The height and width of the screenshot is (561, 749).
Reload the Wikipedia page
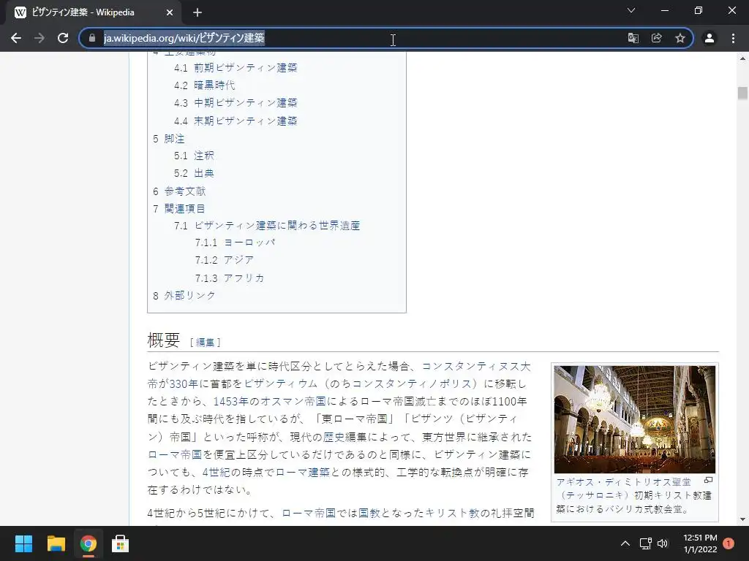tap(63, 38)
